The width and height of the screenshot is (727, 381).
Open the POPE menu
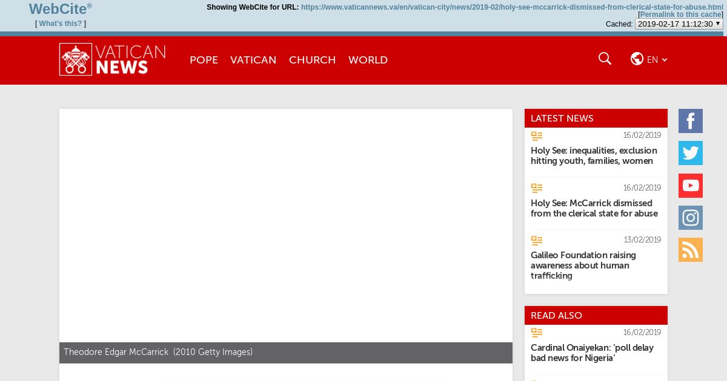tap(204, 60)
